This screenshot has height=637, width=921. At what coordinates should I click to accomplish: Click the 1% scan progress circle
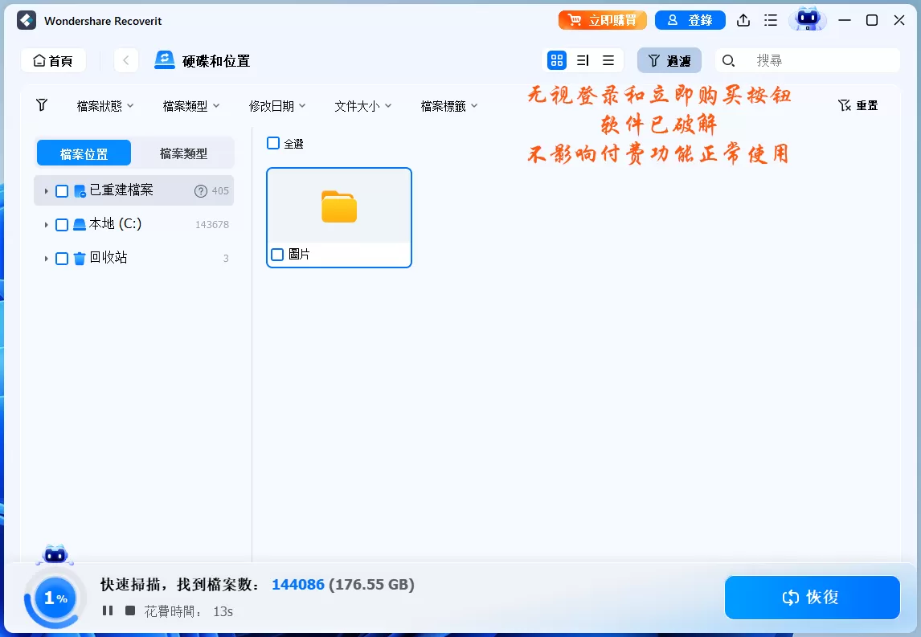[54, 598]
